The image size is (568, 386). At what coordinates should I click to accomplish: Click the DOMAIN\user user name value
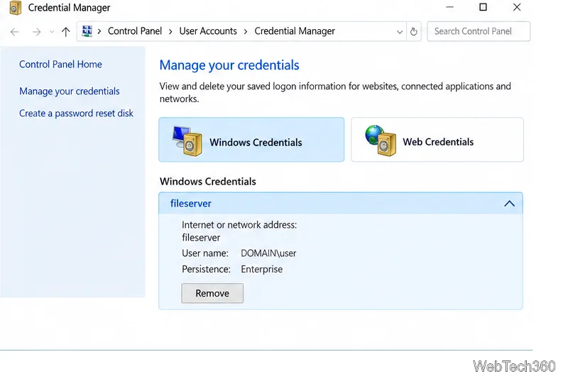268,253
